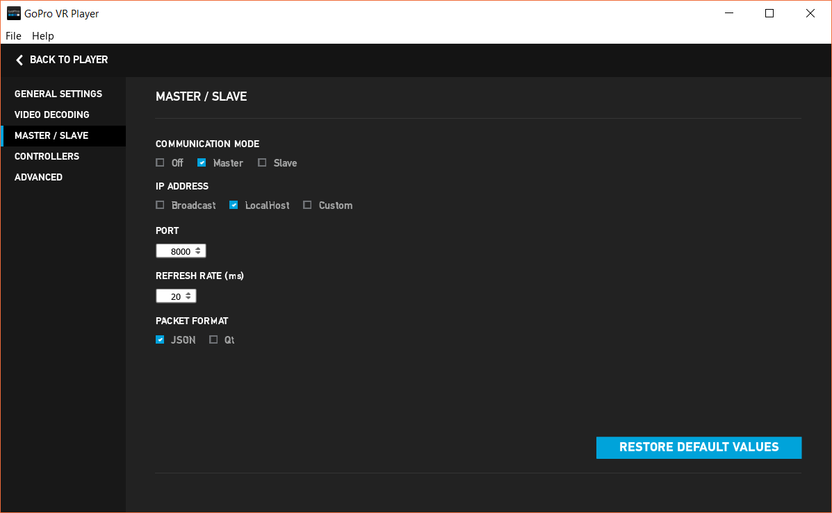Image resolution: width=832 pixels, height=513 pixels.
Task: Switch packet format to Qt
Action: pos(213,340)
